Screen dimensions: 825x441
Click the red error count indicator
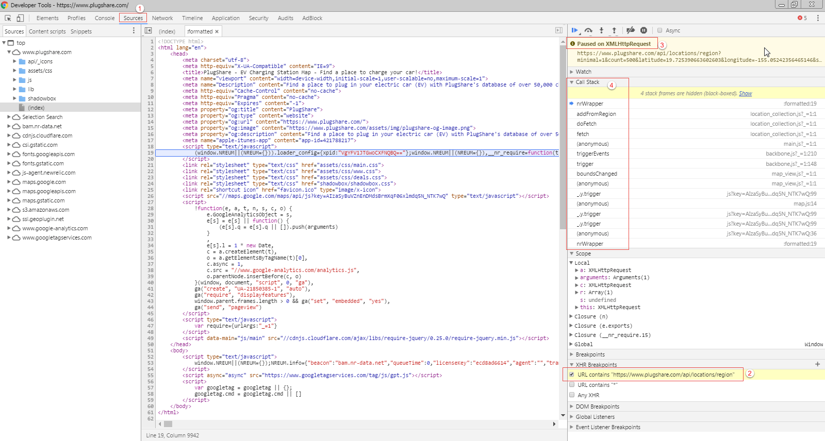coord(802,18)
